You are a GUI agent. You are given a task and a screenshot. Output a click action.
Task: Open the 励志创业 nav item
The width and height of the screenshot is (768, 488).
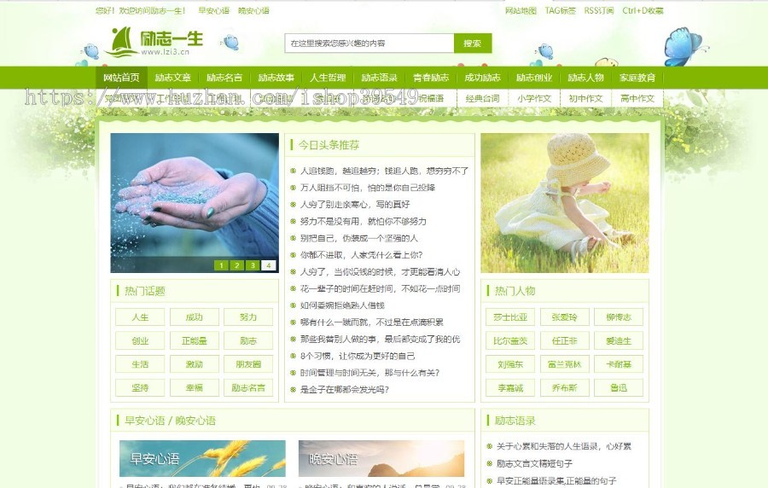534,78
